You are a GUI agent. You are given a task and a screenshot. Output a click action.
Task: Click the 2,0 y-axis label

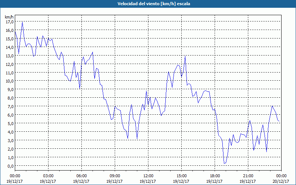[x=10, y=149]
